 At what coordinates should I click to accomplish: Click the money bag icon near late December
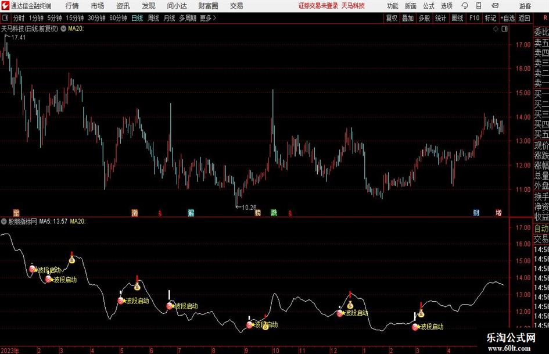pos(350,305)
